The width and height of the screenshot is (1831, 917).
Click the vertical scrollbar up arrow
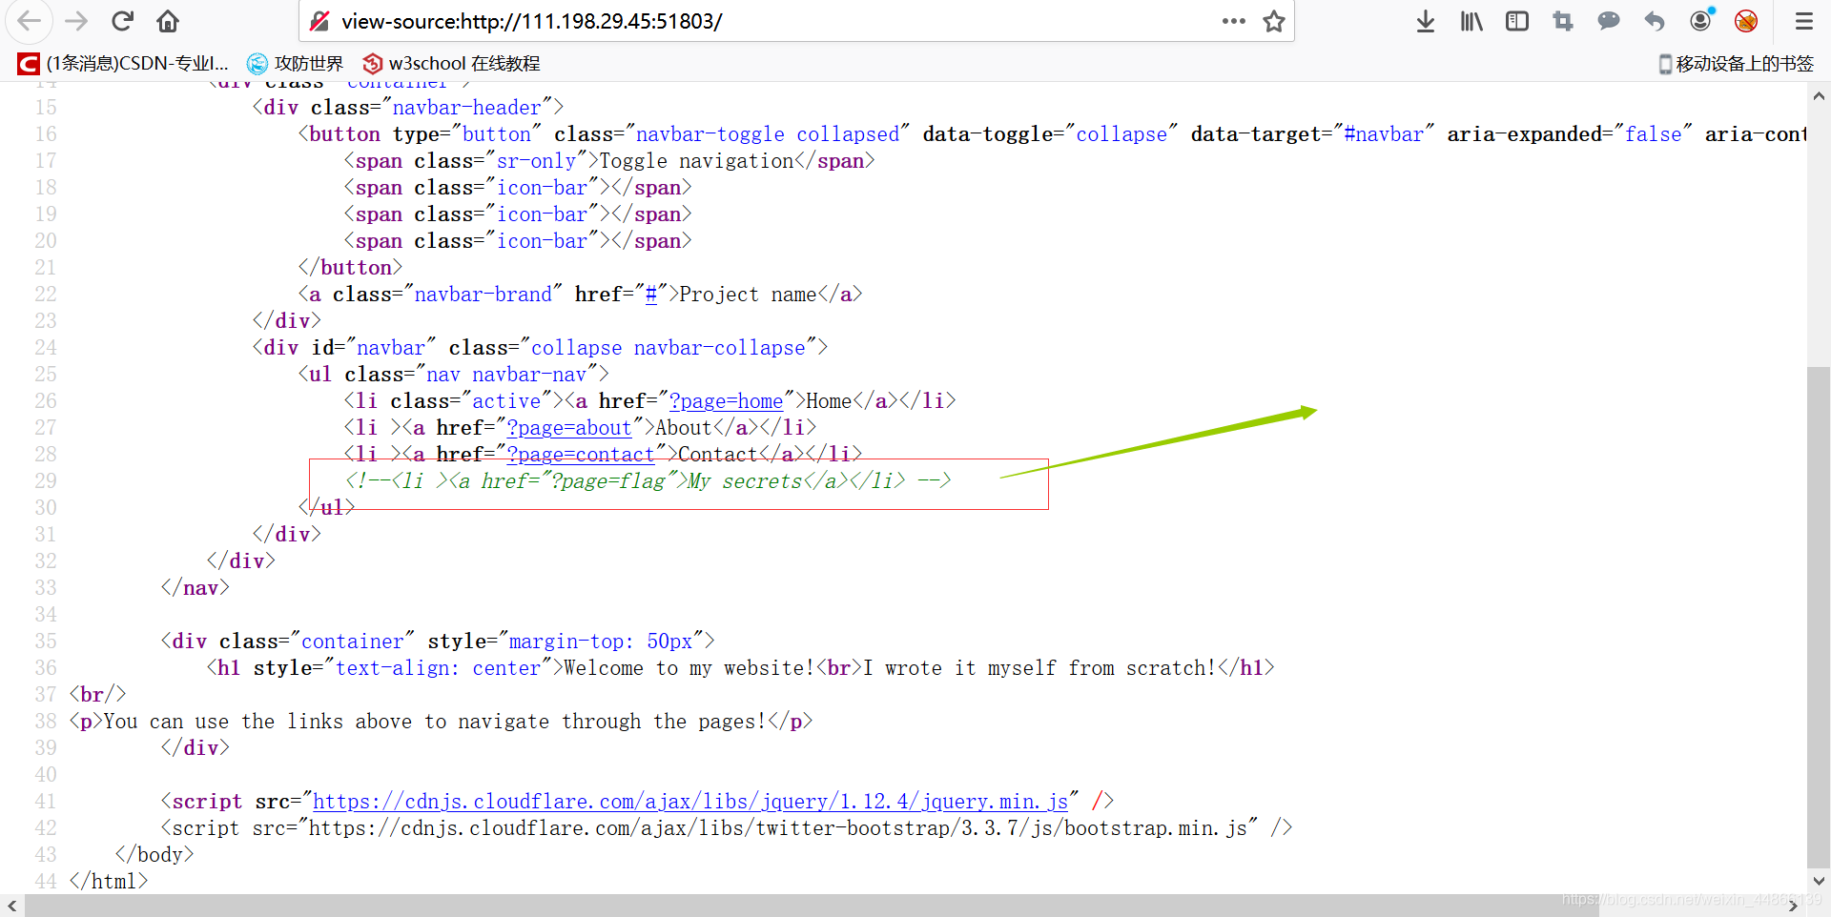point(1819,96)
